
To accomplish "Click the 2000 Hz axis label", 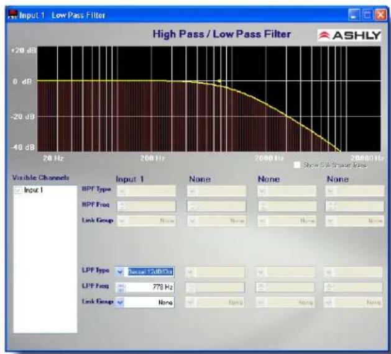I will coord(269,158).
